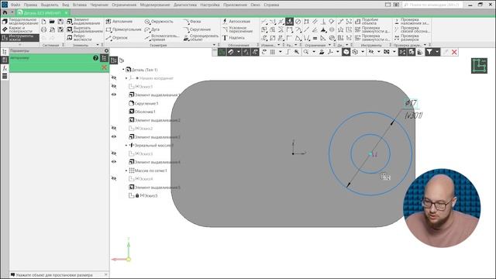Expand the Начало координат node
This screenshot has height=279, width=496.
click(126, 77)
